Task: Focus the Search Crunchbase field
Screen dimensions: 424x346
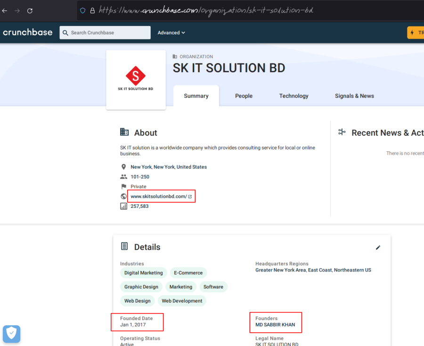Action: [x=105, y=33]
